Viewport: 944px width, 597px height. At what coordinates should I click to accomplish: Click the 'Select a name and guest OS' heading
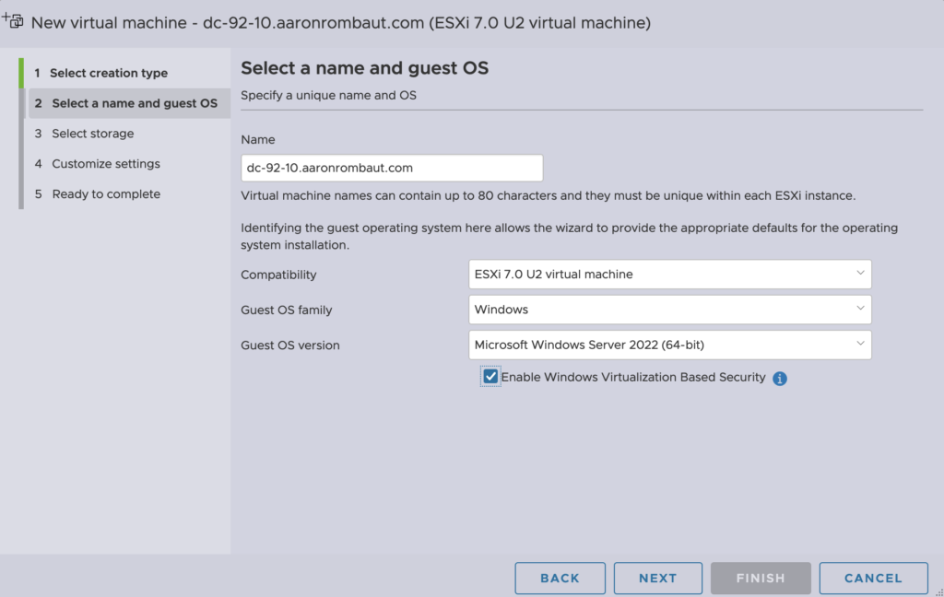pos(364,68)
